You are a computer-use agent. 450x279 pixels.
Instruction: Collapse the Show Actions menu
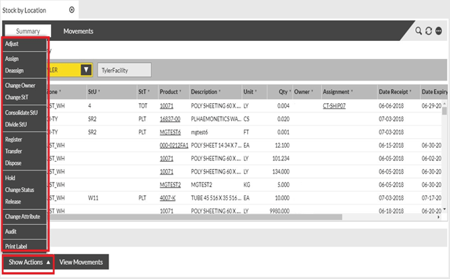pyautogui.click(x=28, y=262)
